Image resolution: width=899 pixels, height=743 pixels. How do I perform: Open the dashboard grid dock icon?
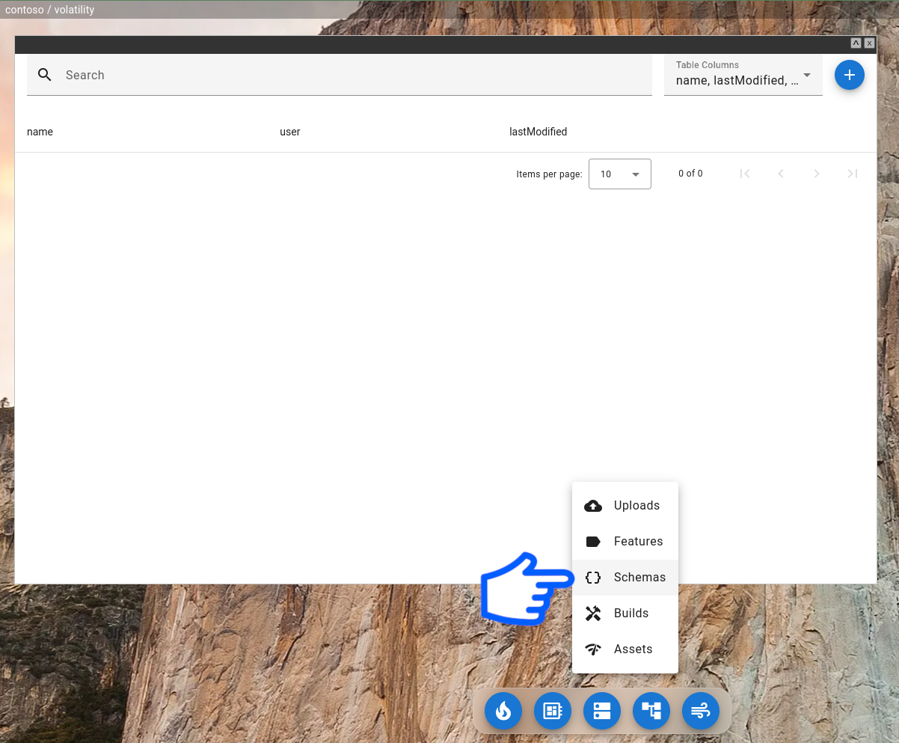553,711
